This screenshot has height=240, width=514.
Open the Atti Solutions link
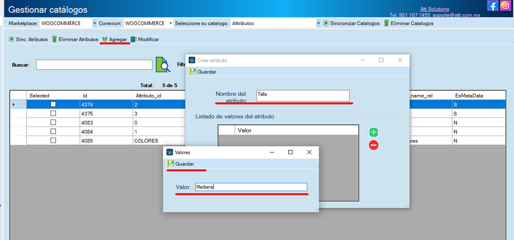click(x=434, y=9)
